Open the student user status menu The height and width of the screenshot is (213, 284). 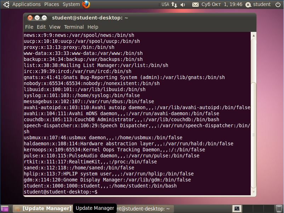(258, 4)
